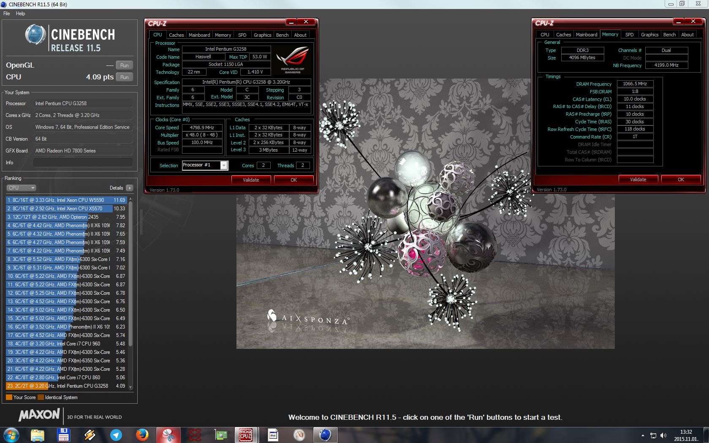
Task: Click the volume speaker tray icon
Action: click(x=663, y=435)
